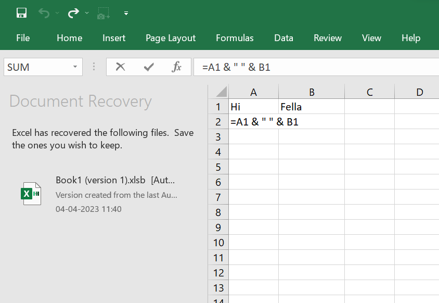This screenshot has width=439, height=303.
Task: Open the File tab
Action: [x=23, y=38]
